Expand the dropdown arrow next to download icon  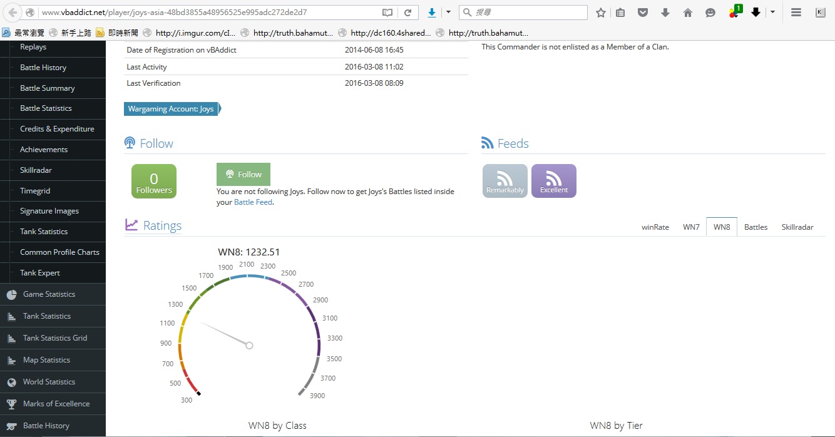448,13
